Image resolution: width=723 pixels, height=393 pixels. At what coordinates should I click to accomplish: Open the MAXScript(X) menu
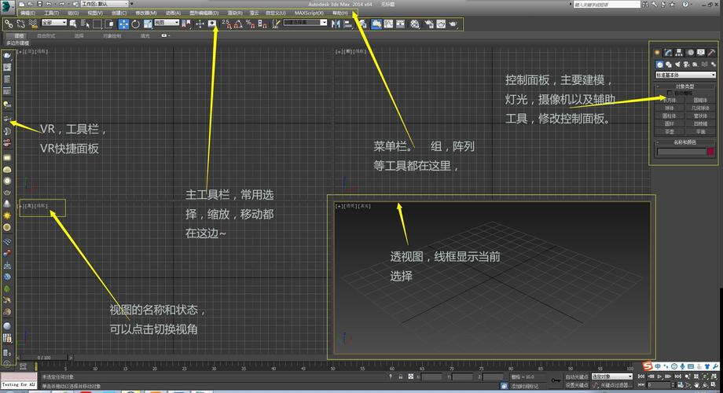[x=309, y=13]
